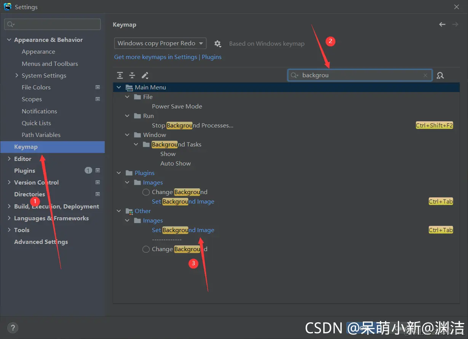Select the Power Save Mode action
Screen dimensions: 468x339
click(x=177, y=107)
